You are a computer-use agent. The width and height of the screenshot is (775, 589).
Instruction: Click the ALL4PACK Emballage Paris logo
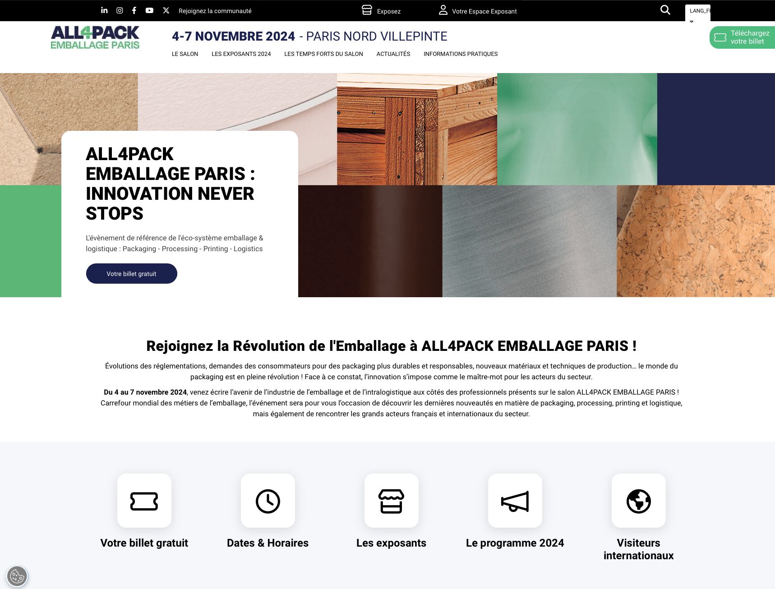[x=95, y=37]
